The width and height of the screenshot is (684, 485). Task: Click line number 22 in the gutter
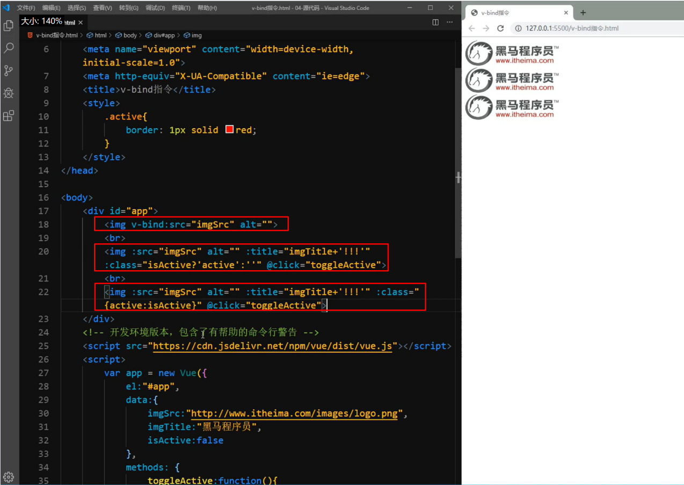click(43, 292)
